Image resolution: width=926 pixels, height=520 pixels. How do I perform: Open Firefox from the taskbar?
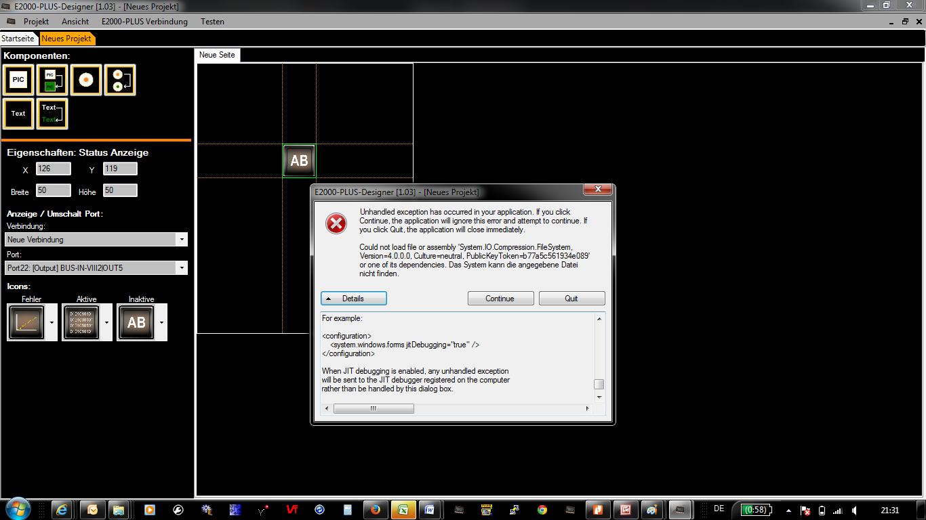point(376,510)
